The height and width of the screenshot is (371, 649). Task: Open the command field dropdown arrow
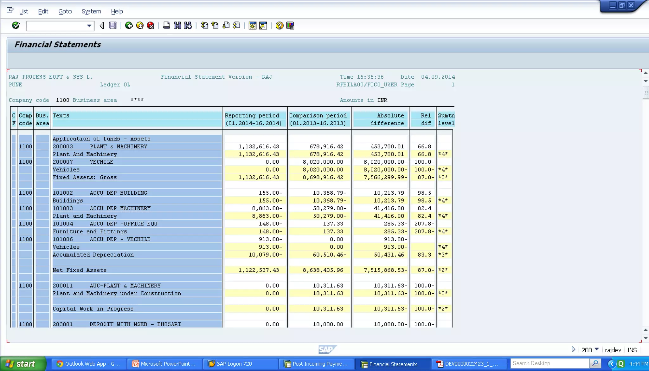pyautogui.click(x=89, y=26)
